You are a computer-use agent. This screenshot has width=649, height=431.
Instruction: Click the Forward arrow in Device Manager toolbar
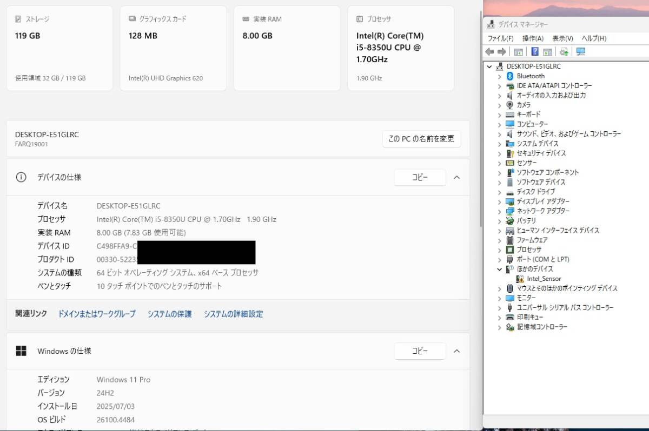click(502, 52)
